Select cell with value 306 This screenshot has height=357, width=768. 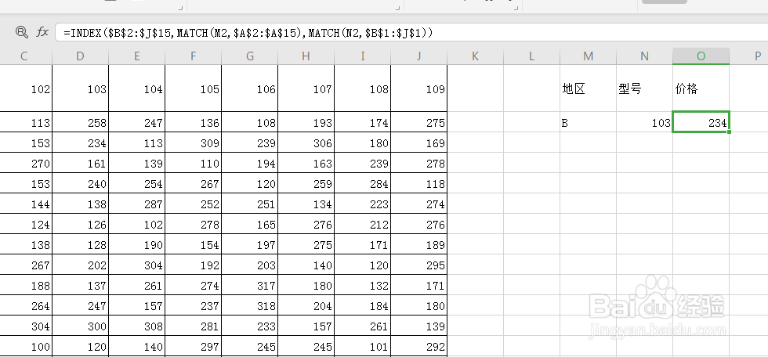tap(306, 142)
